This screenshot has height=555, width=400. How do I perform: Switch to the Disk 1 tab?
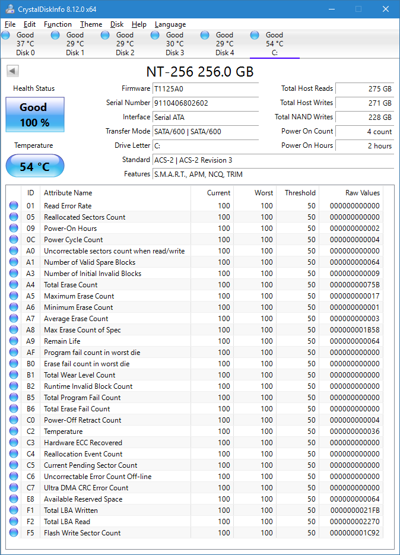click(x=75, y=44)
